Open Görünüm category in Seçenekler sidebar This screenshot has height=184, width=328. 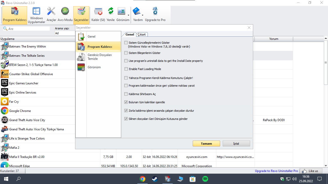point(98,67)
